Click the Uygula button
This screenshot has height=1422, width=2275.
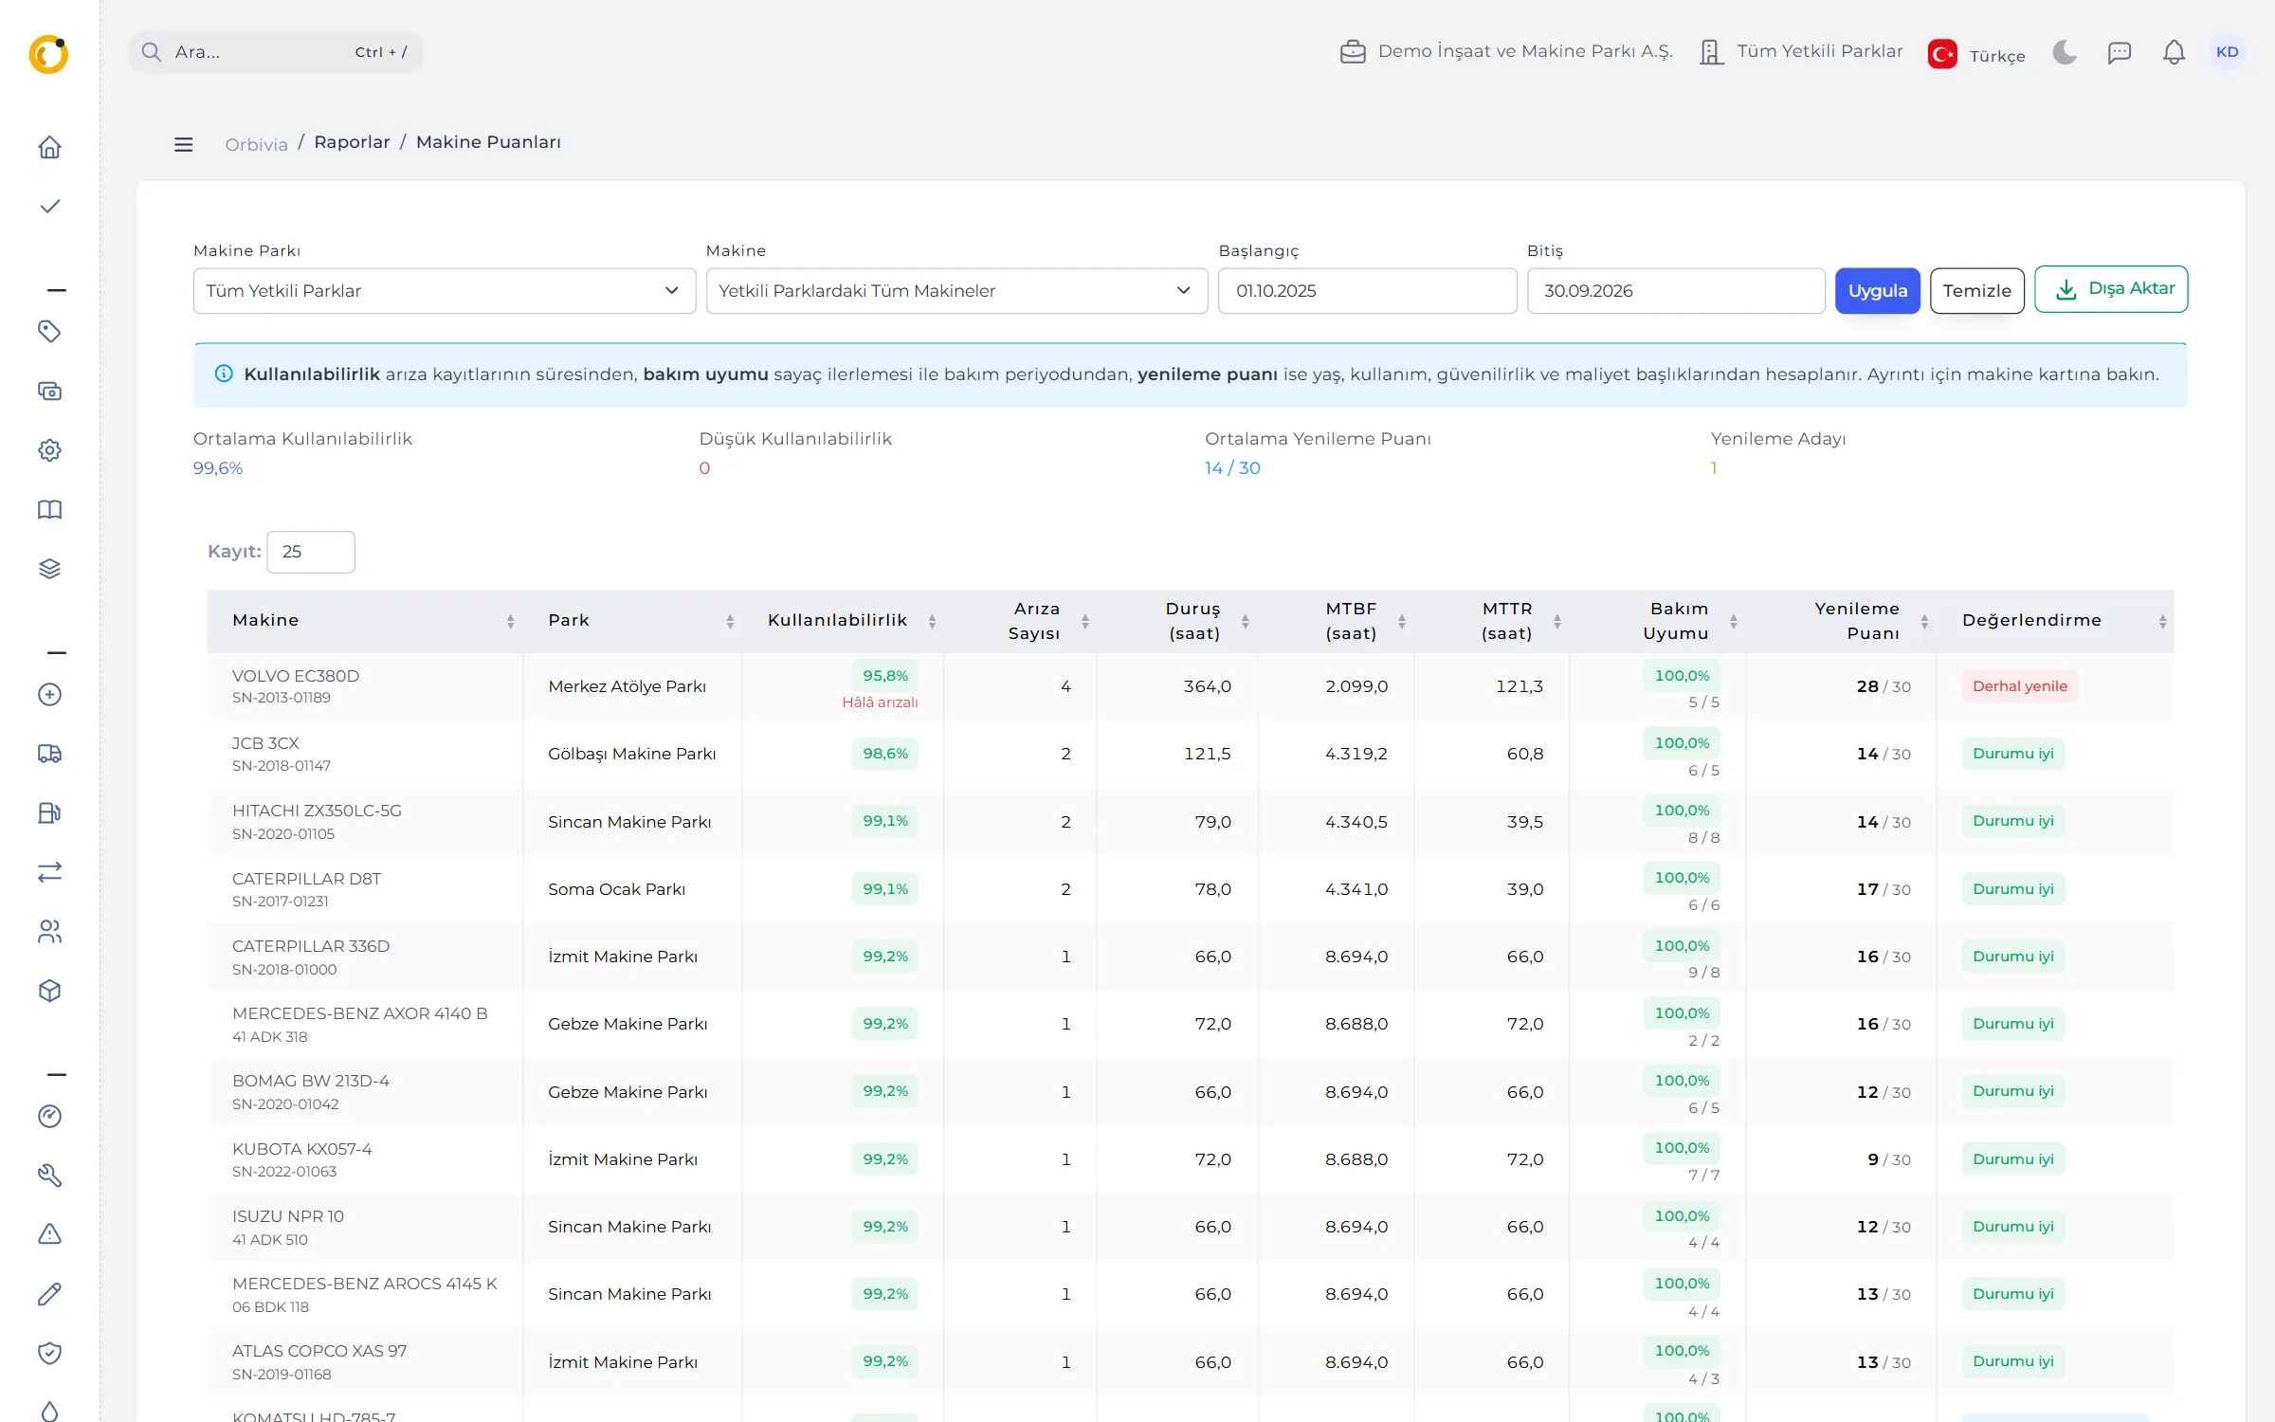tap(1877, 291)
